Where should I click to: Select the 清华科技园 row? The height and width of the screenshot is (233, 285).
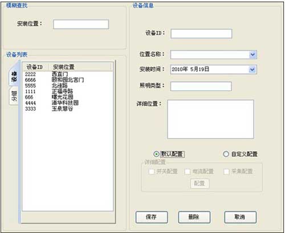coord(68,103)
